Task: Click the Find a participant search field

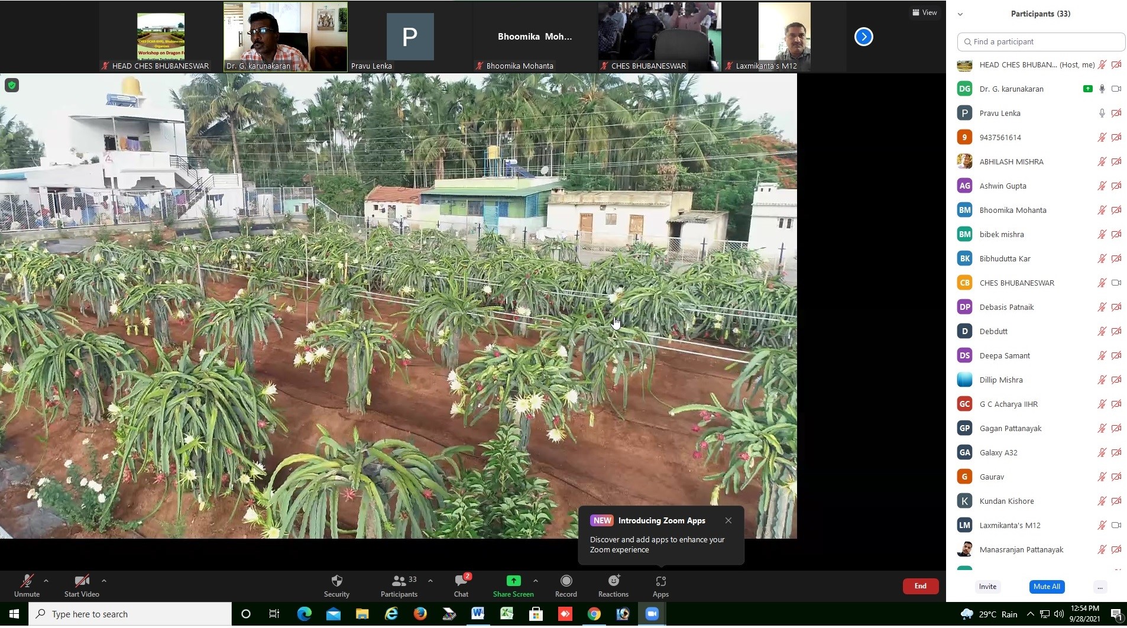Action: point(1041,41)
